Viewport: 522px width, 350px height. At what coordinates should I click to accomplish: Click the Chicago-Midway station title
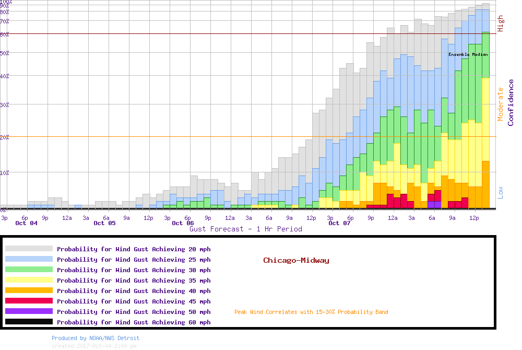[296, 261]
